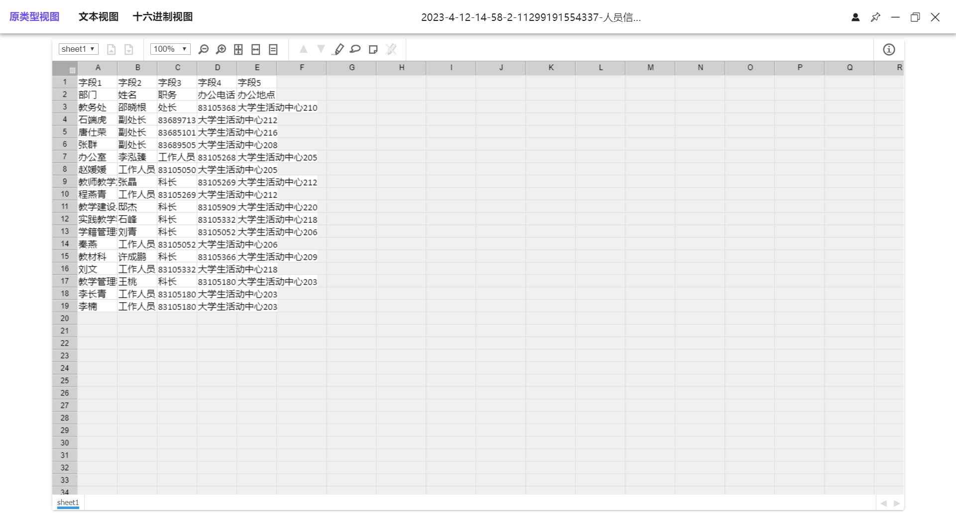Click the pin window icon

click(x=875, y=17)
